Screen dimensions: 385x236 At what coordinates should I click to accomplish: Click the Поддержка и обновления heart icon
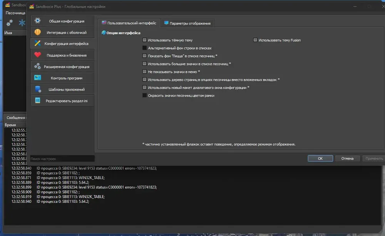(38, 55)
